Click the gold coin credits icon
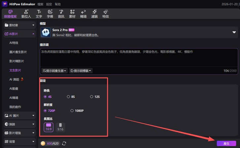Viewport: 240px width, 148px height. click(x=43, y=143)
